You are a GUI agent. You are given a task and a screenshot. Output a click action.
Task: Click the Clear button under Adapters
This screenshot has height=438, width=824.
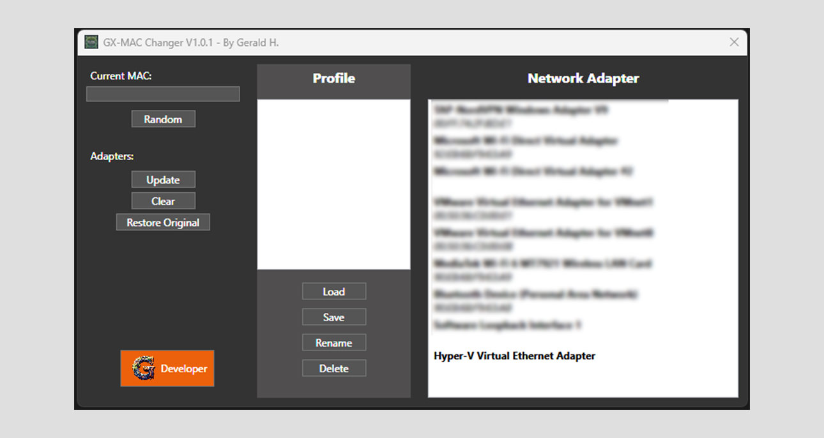(x=163, y=201)
